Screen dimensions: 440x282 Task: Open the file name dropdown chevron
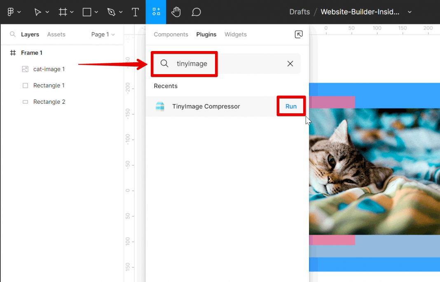click(410, 12)
